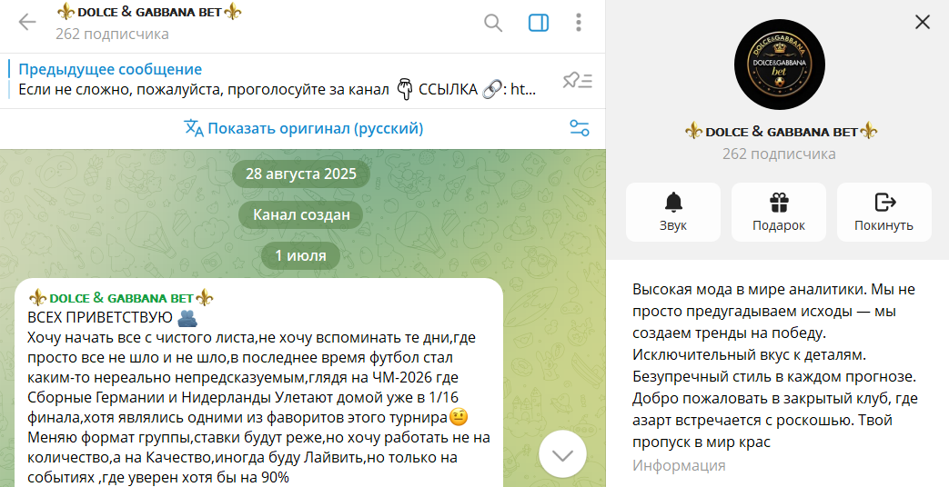The image size is (949, 487).
Task: Click the 1 июля date badge
Action: 300,255
